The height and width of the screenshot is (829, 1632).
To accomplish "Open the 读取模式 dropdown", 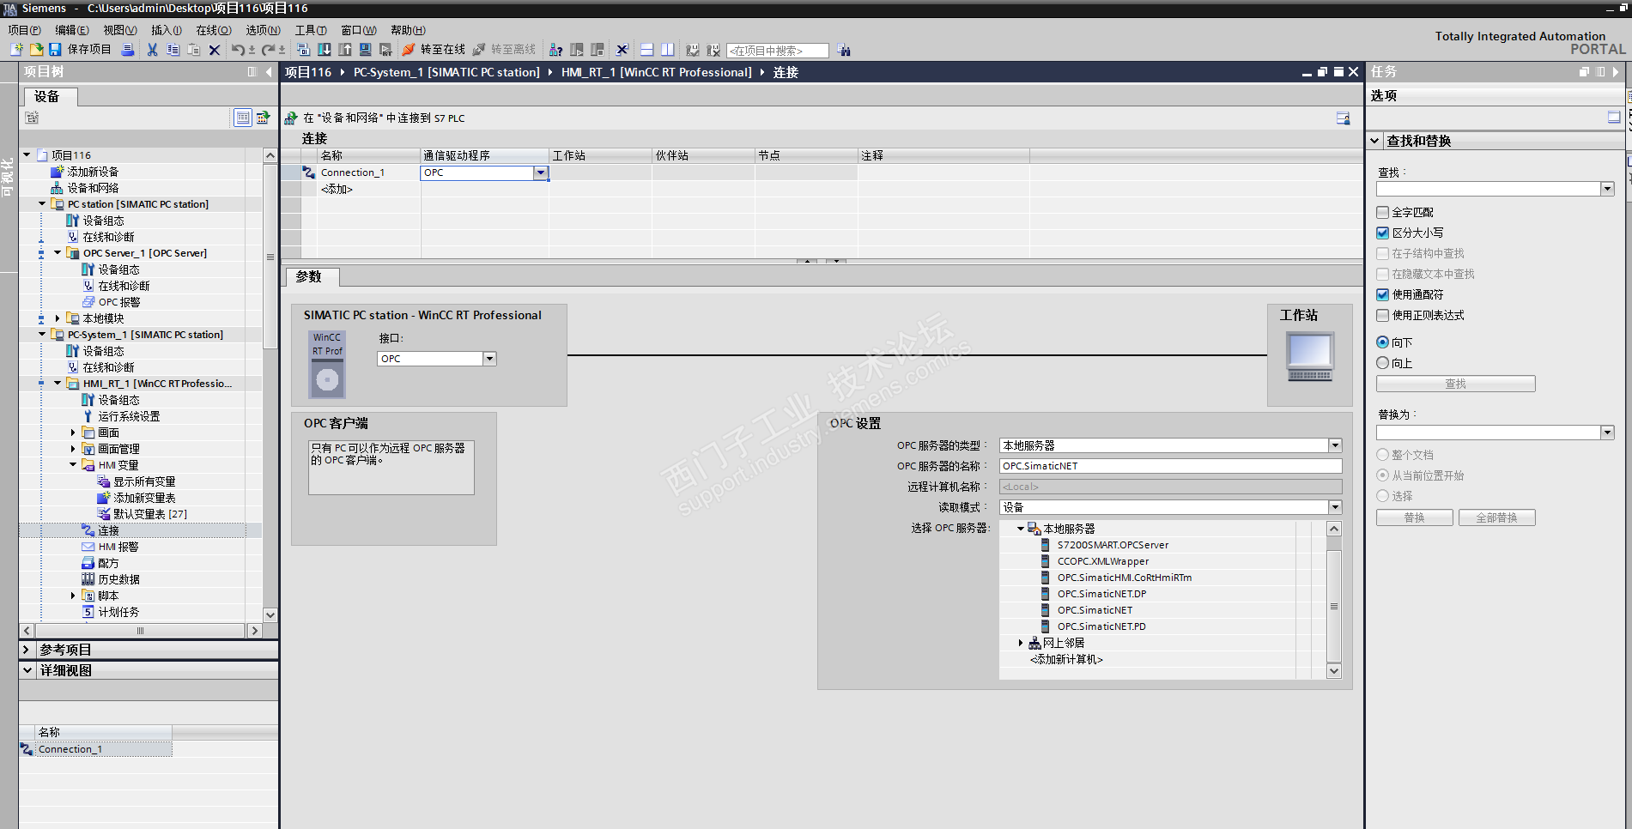I will coord(1335,507).
